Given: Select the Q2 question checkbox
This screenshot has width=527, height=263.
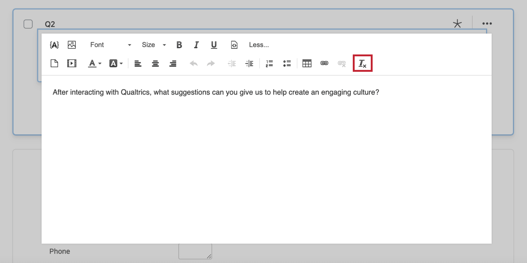Looking at the screenshot, I should click(28, 24).
